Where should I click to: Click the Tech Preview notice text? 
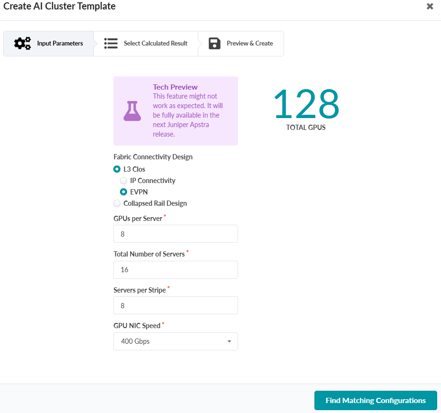(188, 115)
